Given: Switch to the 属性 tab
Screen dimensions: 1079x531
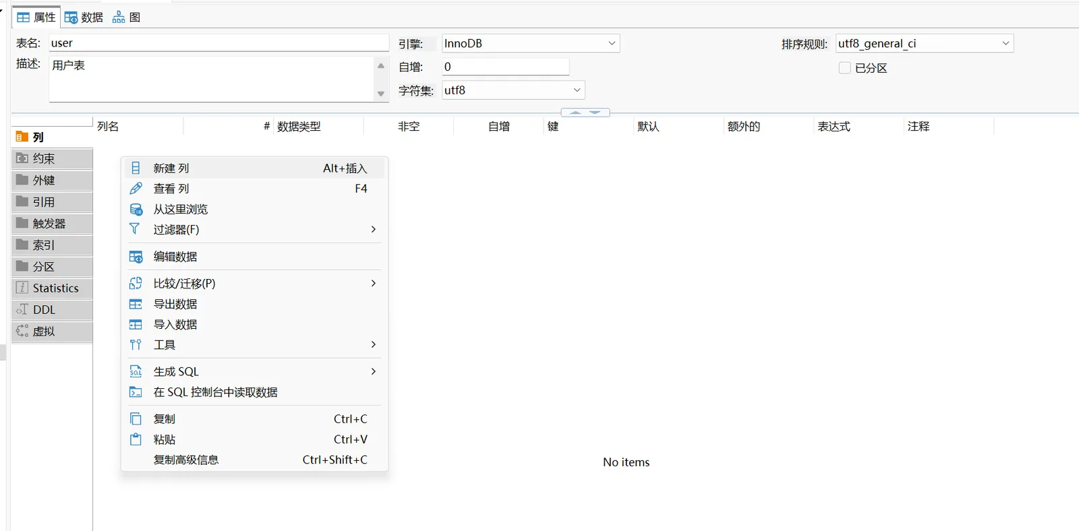Looking at the screenshot, I should [x=36, y=18].
